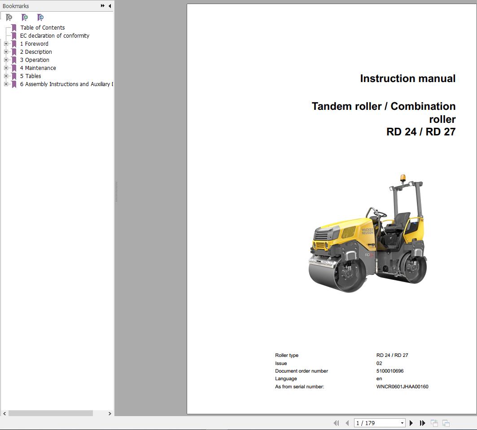Click the horizontal scrollbar right arrow

[x=109, y=414]
